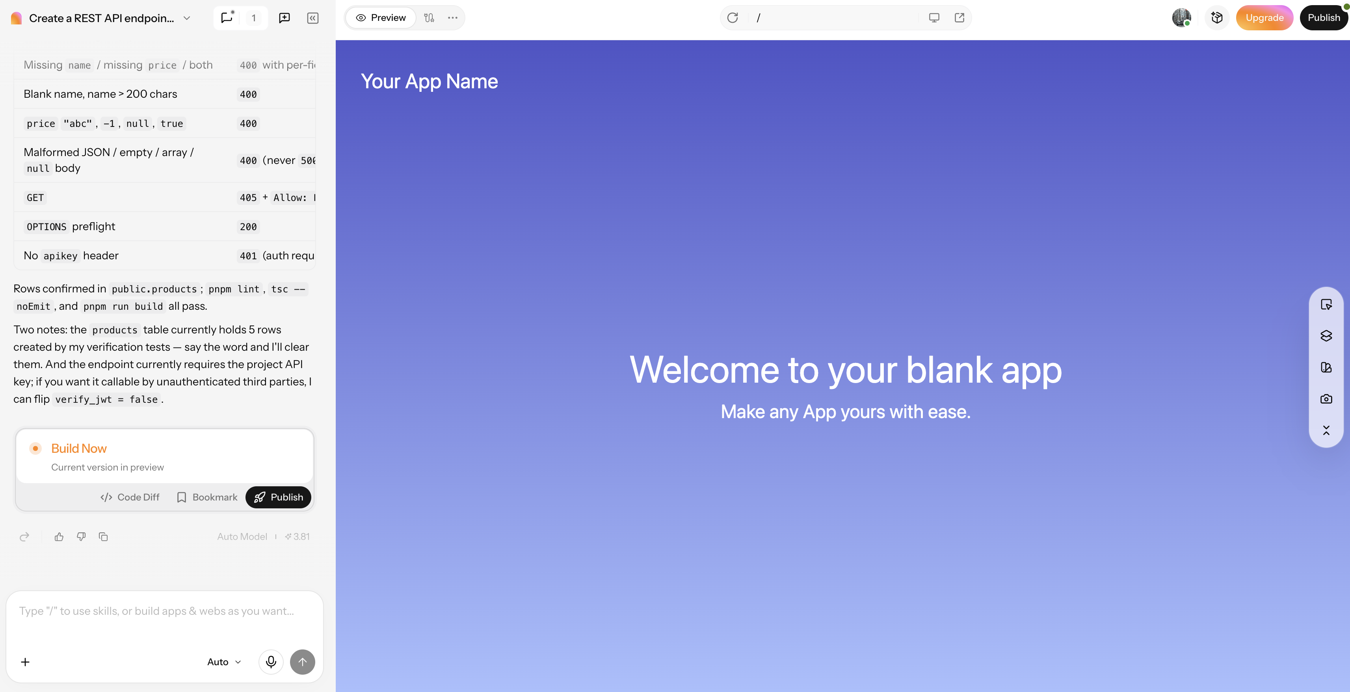The height and width of the screenshot is (692, 1350).
Task: Share the assistant response
Action: [x=24, y=537]
